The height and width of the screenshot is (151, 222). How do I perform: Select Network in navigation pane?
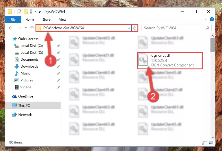pyautogui.click(x=25, y=114)
